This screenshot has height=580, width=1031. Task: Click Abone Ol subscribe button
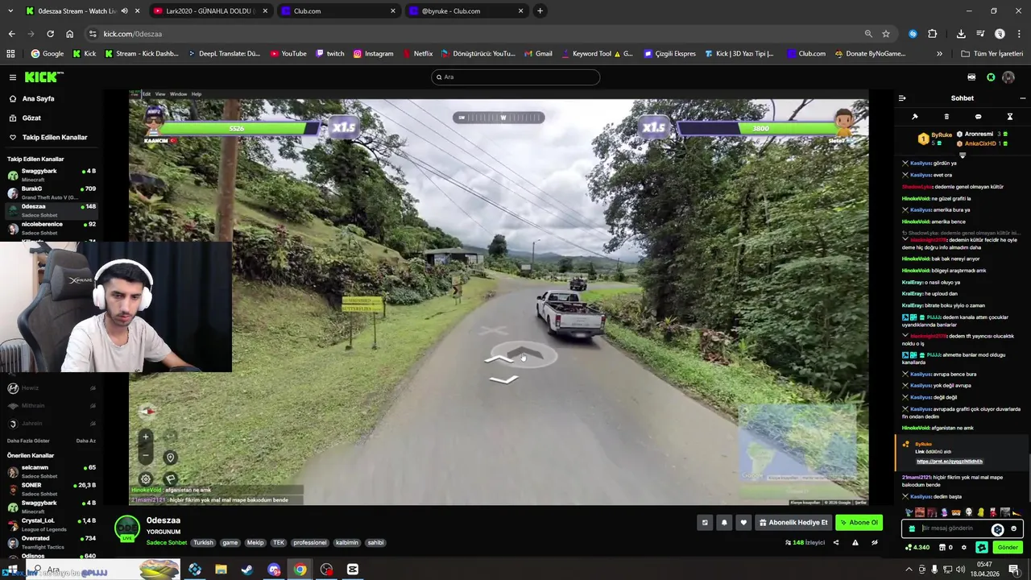[x=859, y=523]
